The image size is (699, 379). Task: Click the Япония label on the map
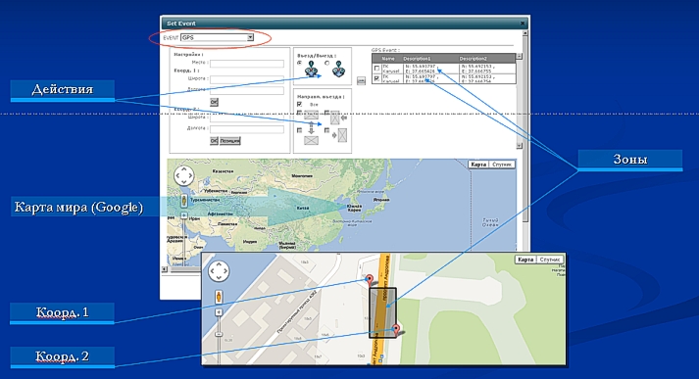pos(381,200)
